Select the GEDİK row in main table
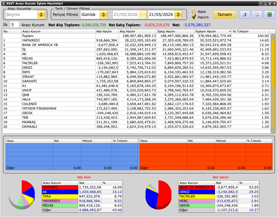Screen dimensions: 278x217 click(x=136, y=113)
